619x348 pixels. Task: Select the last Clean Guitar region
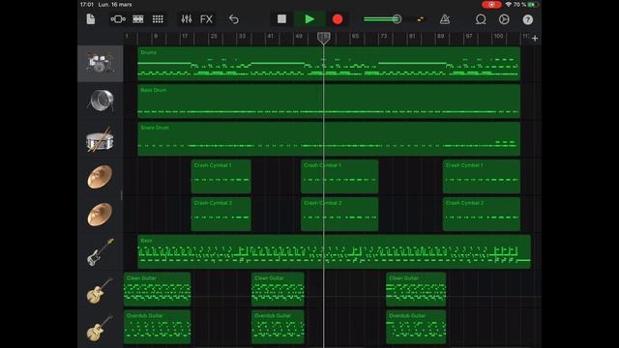tap(416, 289)
